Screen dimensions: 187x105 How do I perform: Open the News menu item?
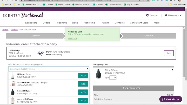(x=75, y=23)
